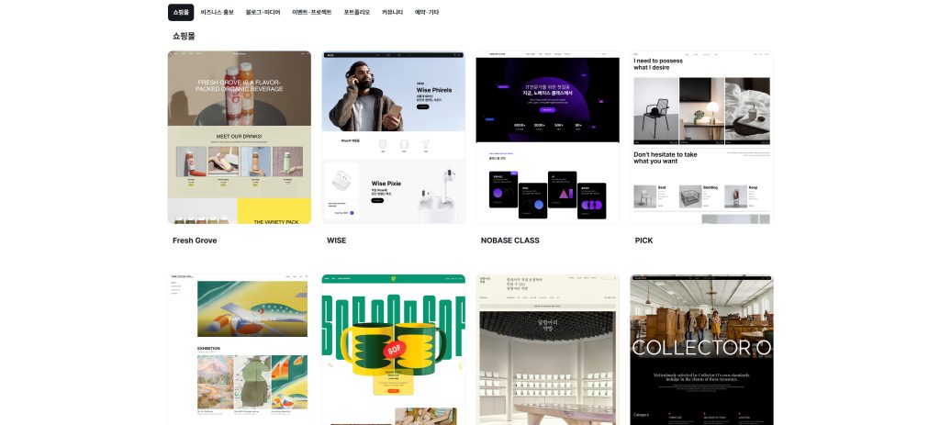Open the 블로그·미디어 tab
940x425 pixels.
point(263,12)
